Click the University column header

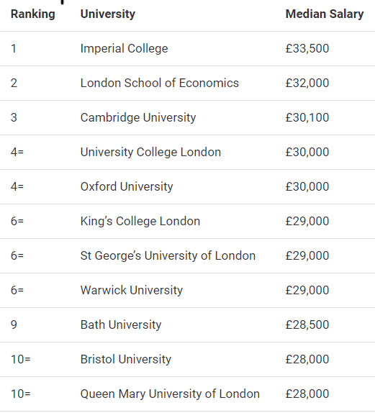(x=108, y=14)
